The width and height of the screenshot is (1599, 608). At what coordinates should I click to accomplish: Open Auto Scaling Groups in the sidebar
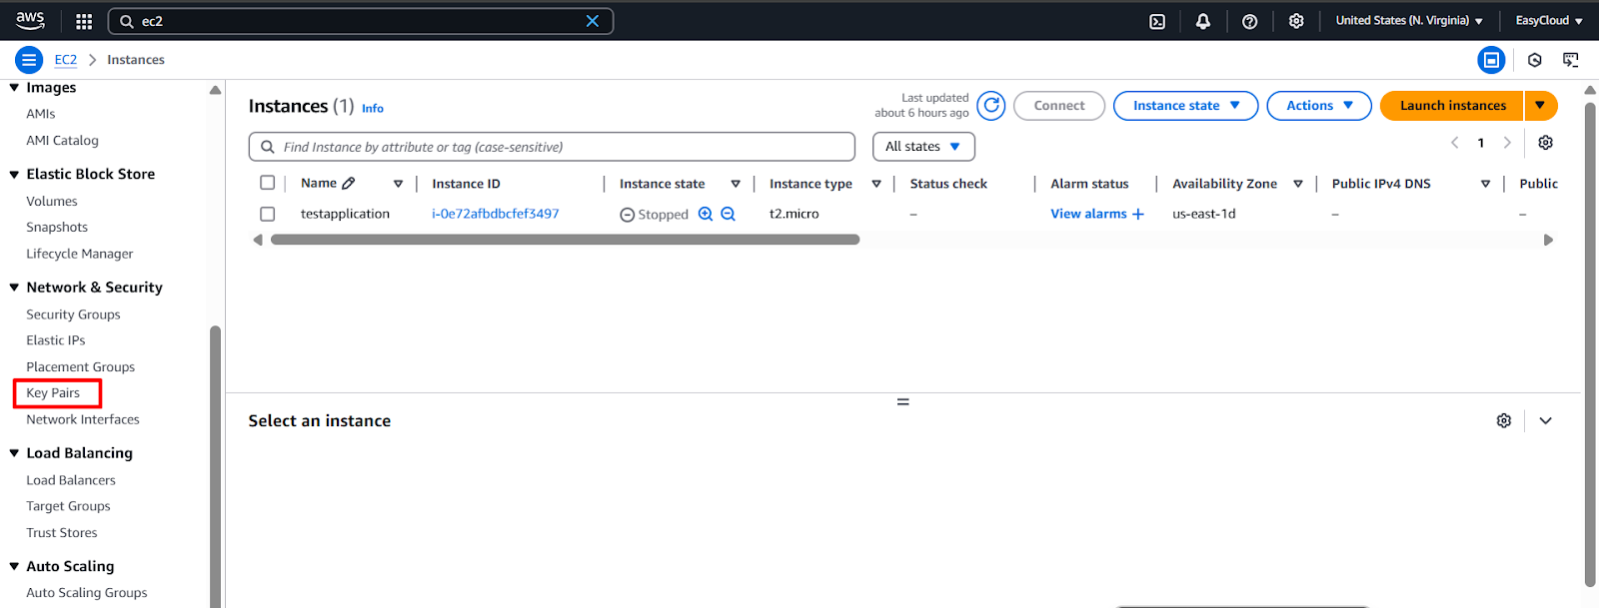coord(87,593)
